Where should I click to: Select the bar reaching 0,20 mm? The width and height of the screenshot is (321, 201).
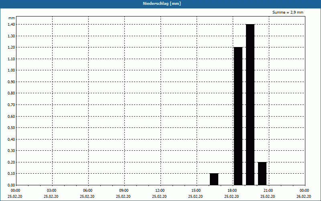[x=262, y=174]
